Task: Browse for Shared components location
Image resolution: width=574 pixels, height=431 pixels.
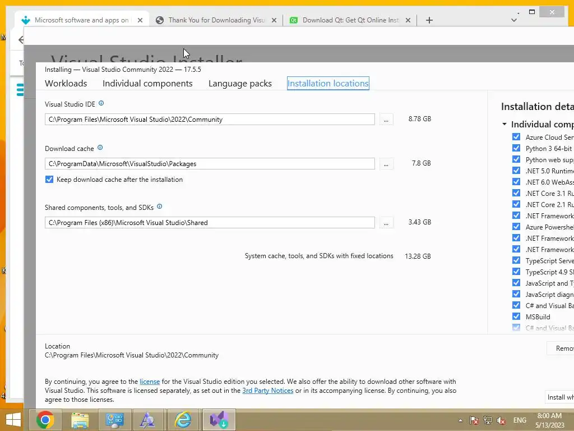Action: [x=386, y=223]
